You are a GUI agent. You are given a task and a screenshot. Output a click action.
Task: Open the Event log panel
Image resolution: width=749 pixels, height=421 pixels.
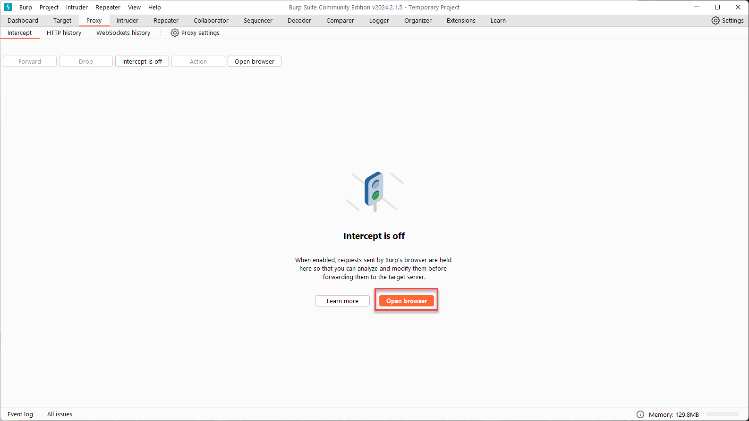pos(20,414)
